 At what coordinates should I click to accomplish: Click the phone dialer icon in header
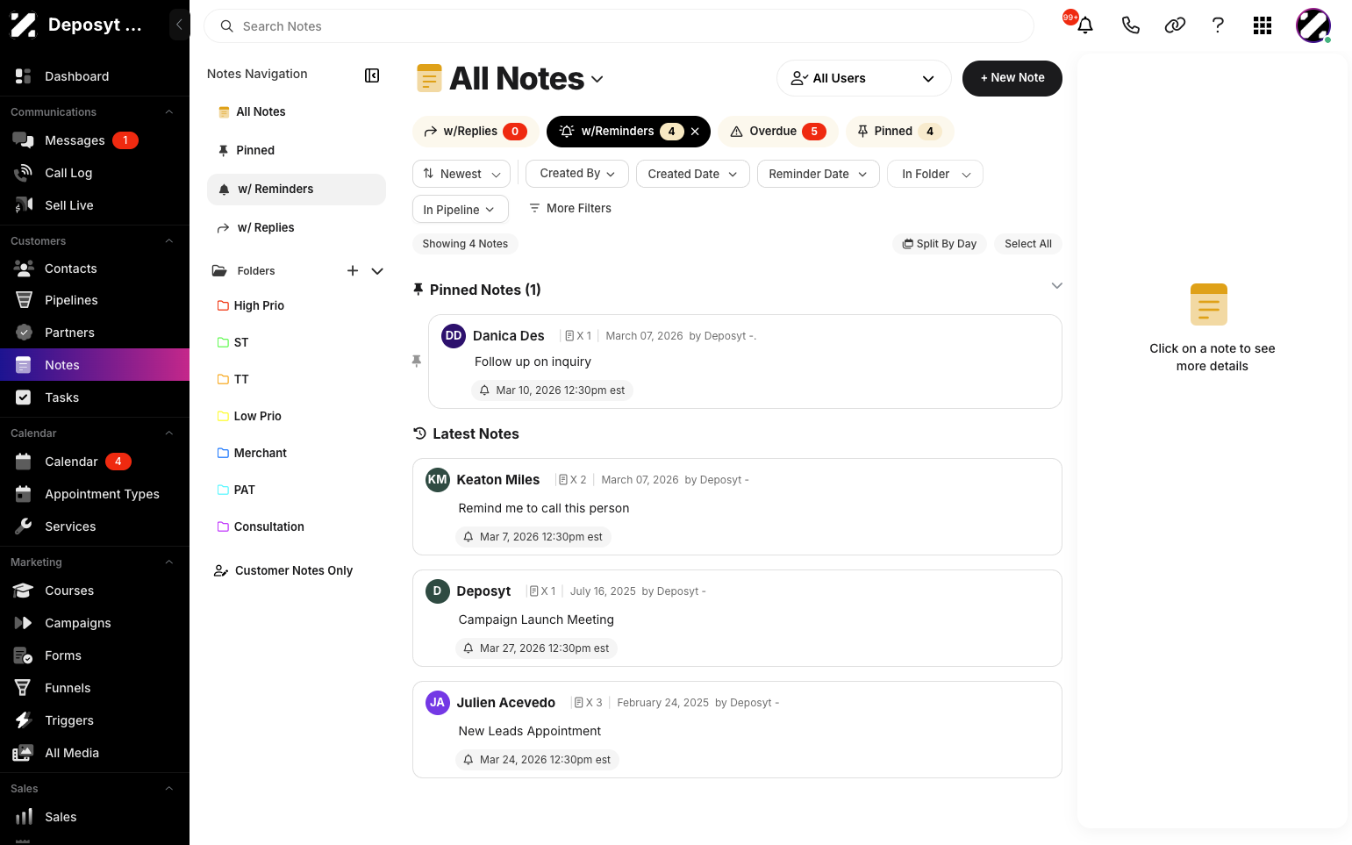tap(1130, 25)
